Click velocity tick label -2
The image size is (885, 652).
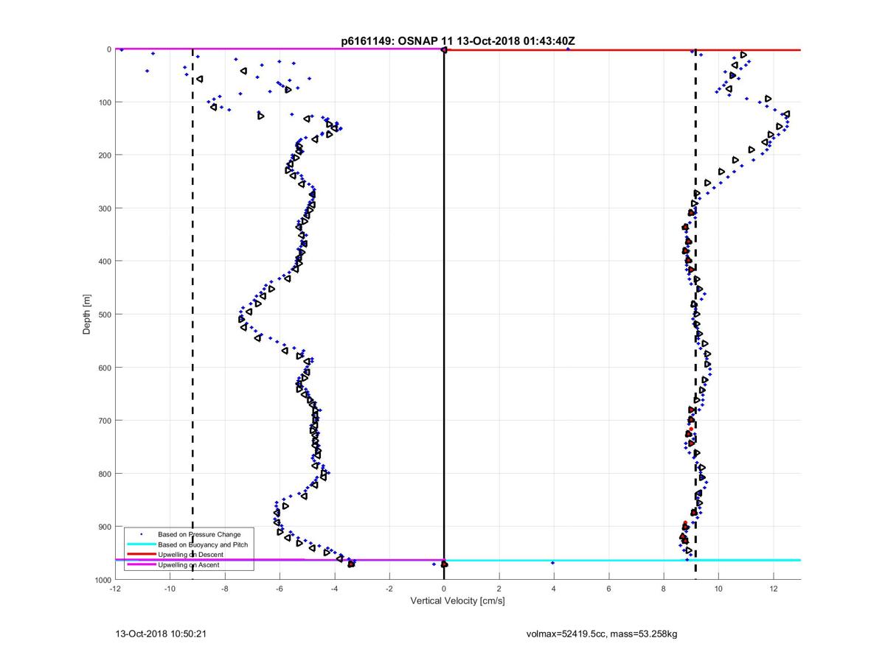tap(389, 588)
